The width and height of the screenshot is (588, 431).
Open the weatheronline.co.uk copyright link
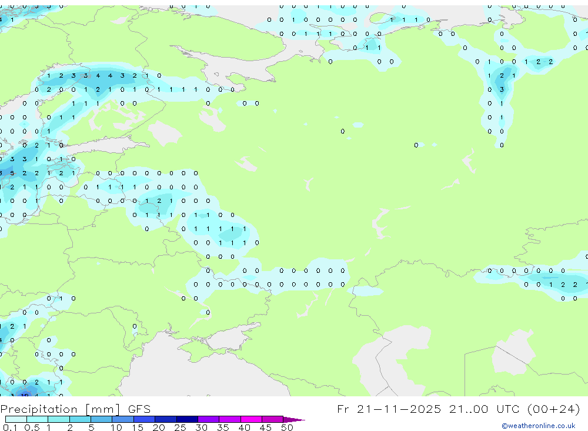point(539,426)
